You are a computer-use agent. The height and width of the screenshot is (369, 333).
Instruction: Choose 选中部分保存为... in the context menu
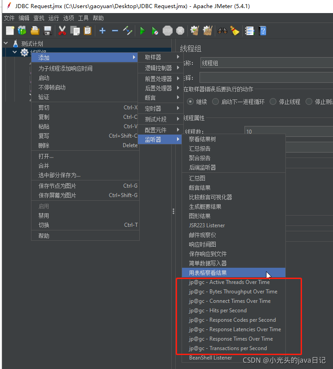pos(85,175)
